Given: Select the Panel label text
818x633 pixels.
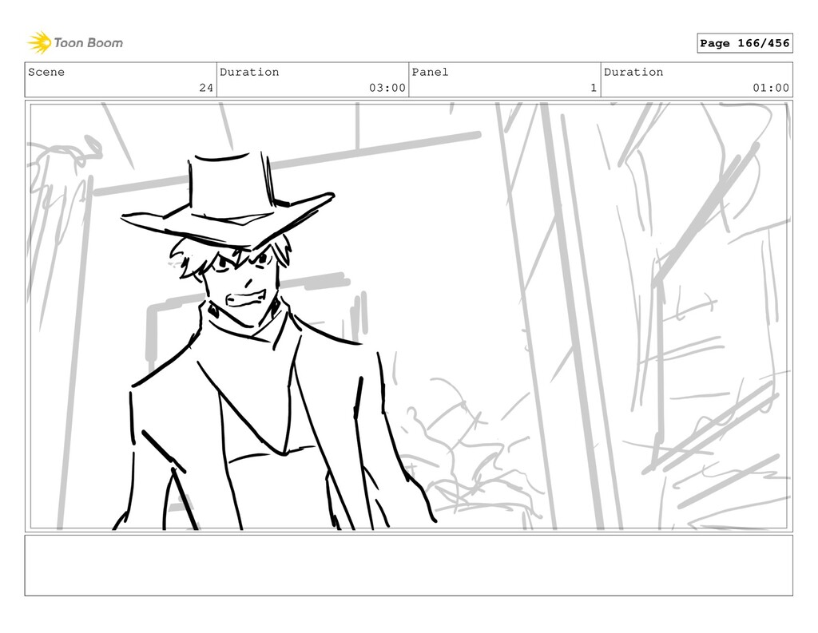Looking at the screenshot, I should coord(430,72).
